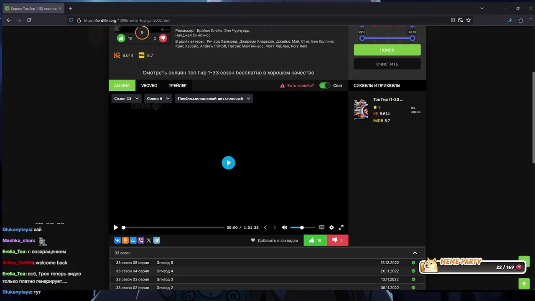535x301 pixels.
Task: Open the Сезон 15 dropdown
Action: click(127, 98)
